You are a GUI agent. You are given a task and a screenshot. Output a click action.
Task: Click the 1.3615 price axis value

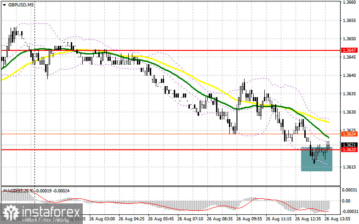point(349,167)
